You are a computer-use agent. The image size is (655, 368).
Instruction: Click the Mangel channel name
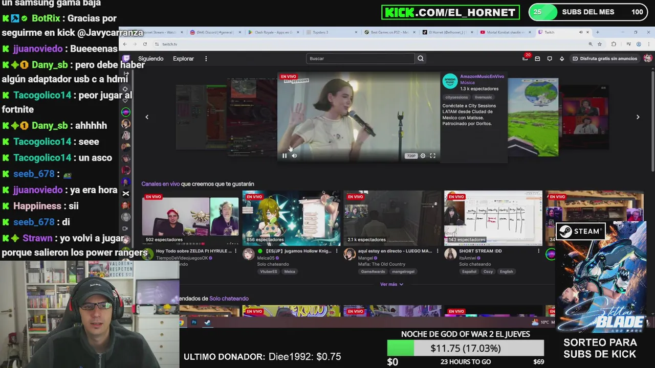click(365, 258)
